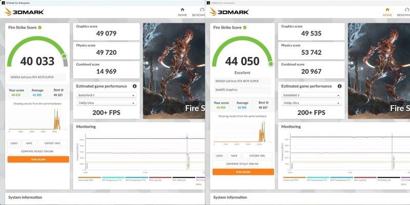Click green validation check beside left Fire Strike Score
The width and height of the screenshot is (410, 205).
coord(40,28)
